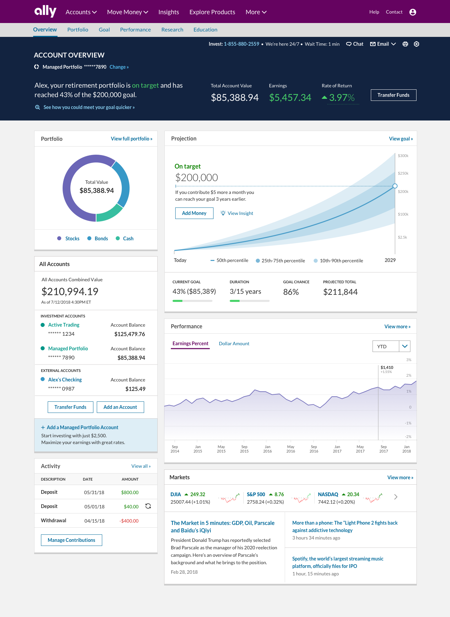This screenshot has width=450, height=617.
Task: Click the ally logo
Action: click(45, 12)
